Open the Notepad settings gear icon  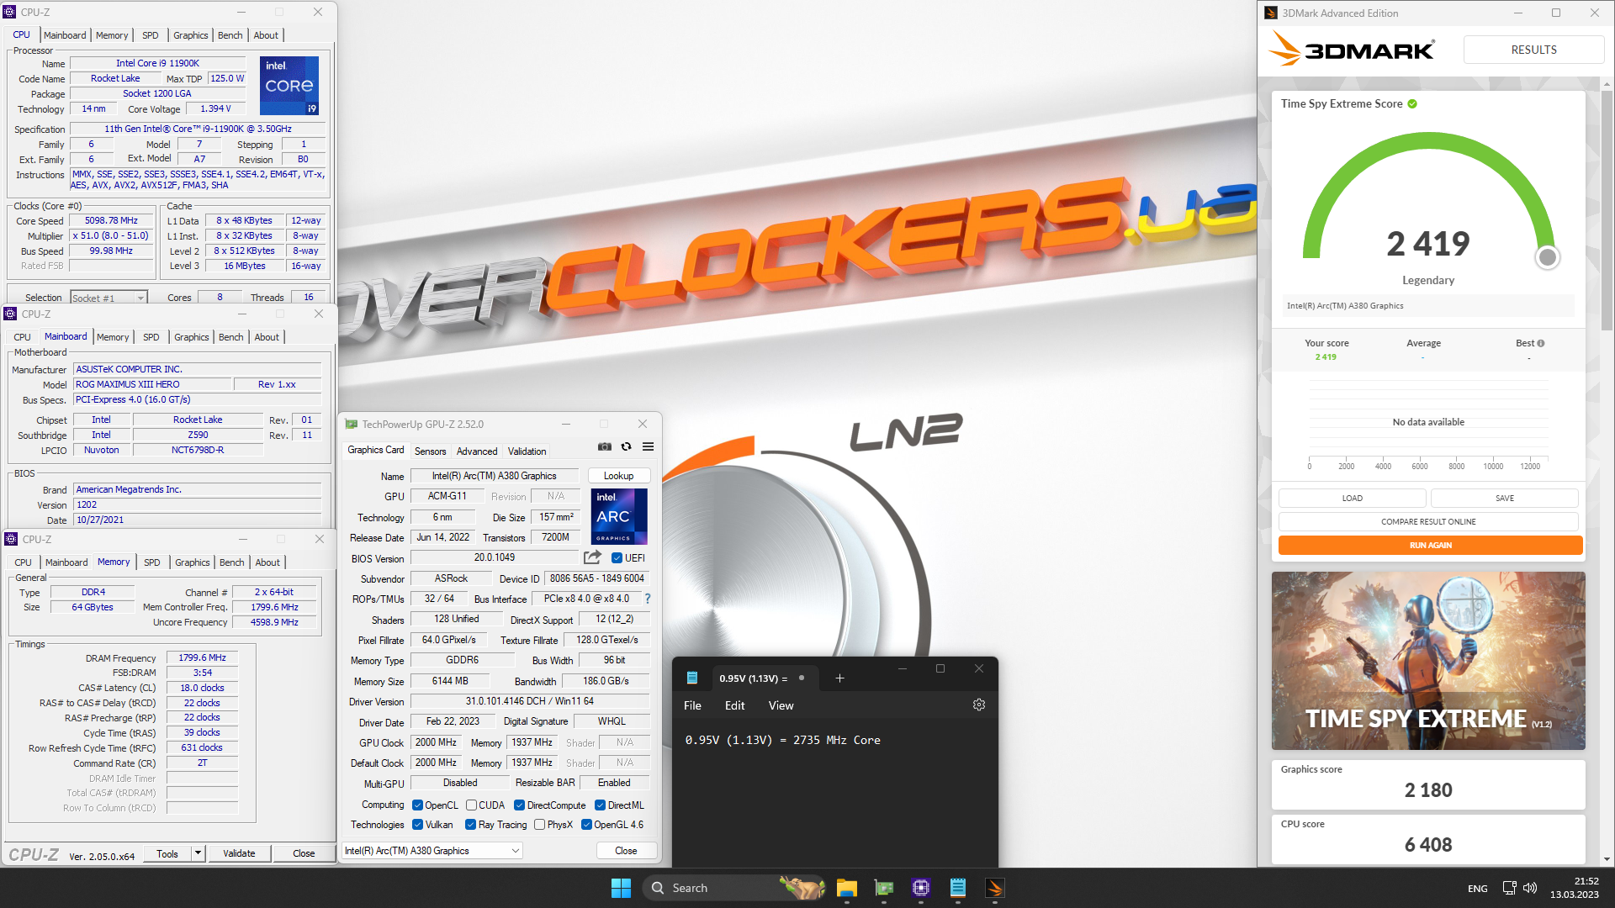[x=978, y=705]
